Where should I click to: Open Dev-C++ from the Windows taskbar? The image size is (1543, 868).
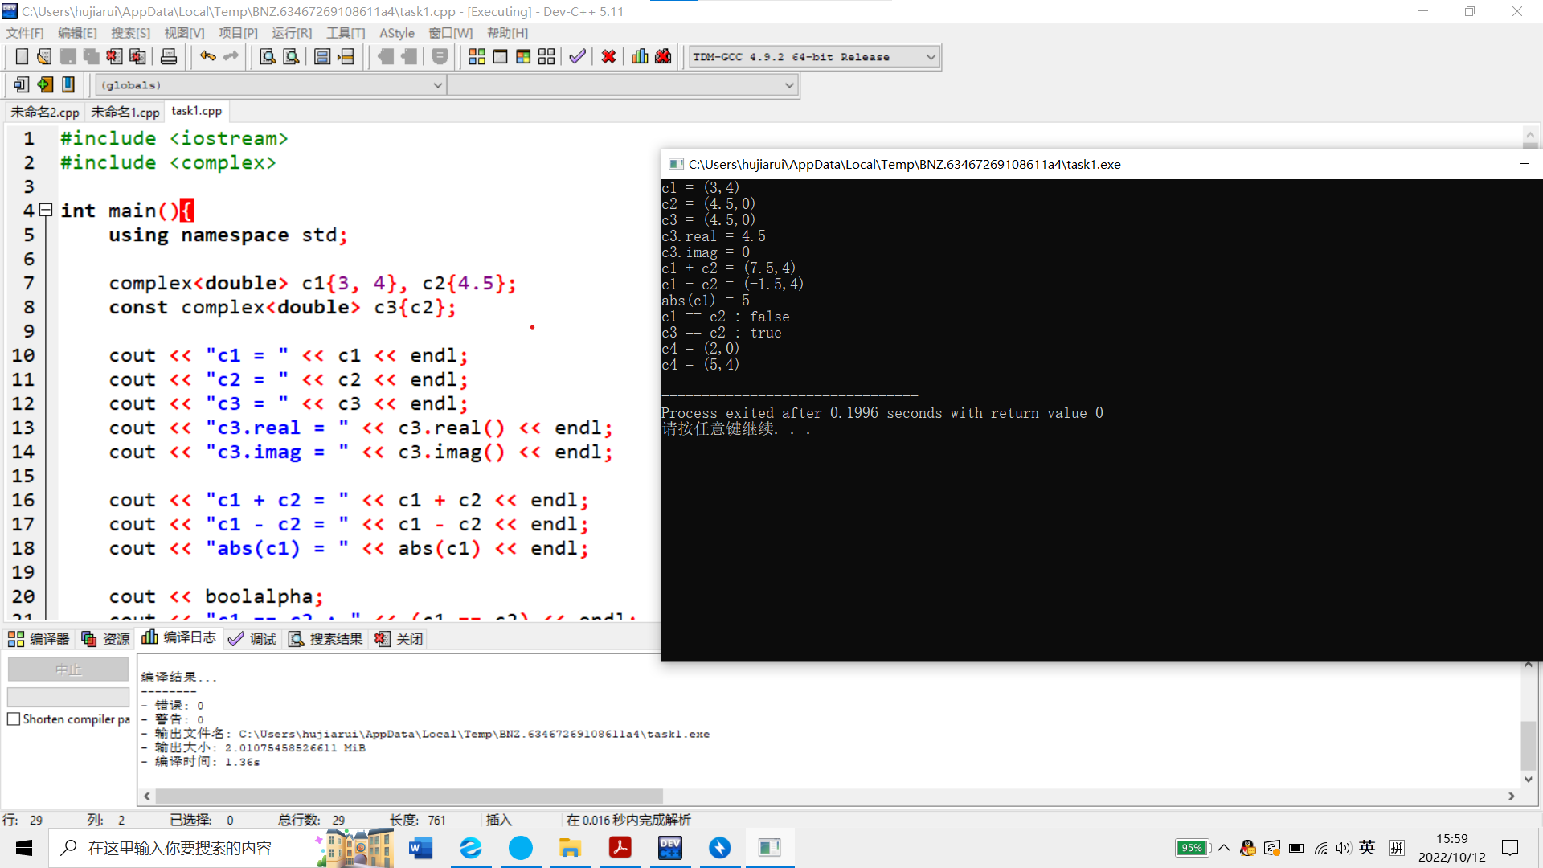669,848
